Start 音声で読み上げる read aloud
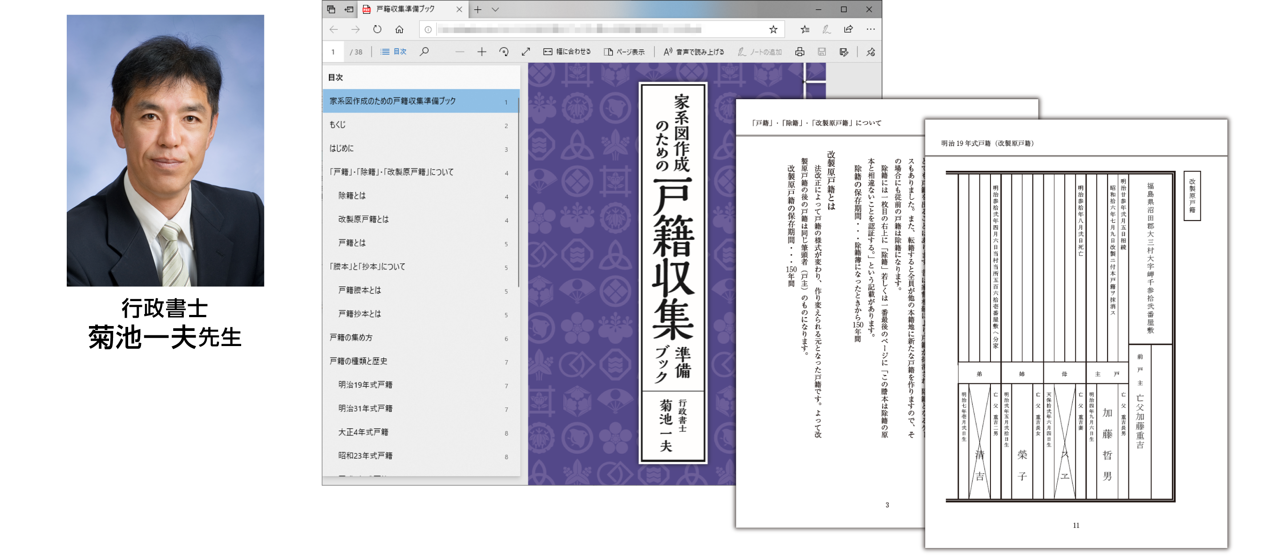Screen dimensions: 1261x556 point(694,52)
